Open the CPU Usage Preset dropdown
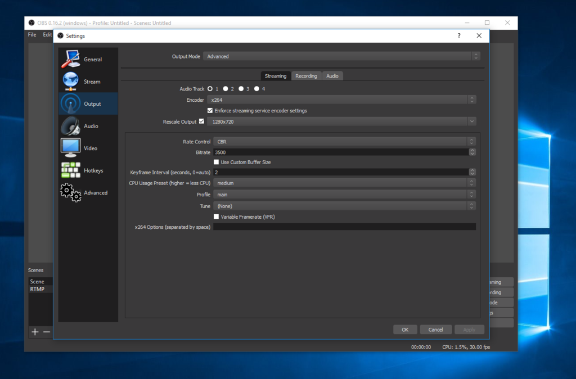Screen dimensions: 576x379 point(345,183)
